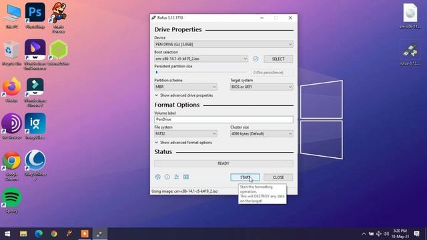Open the Tor Browser desktop shortcut

(12, 127)
